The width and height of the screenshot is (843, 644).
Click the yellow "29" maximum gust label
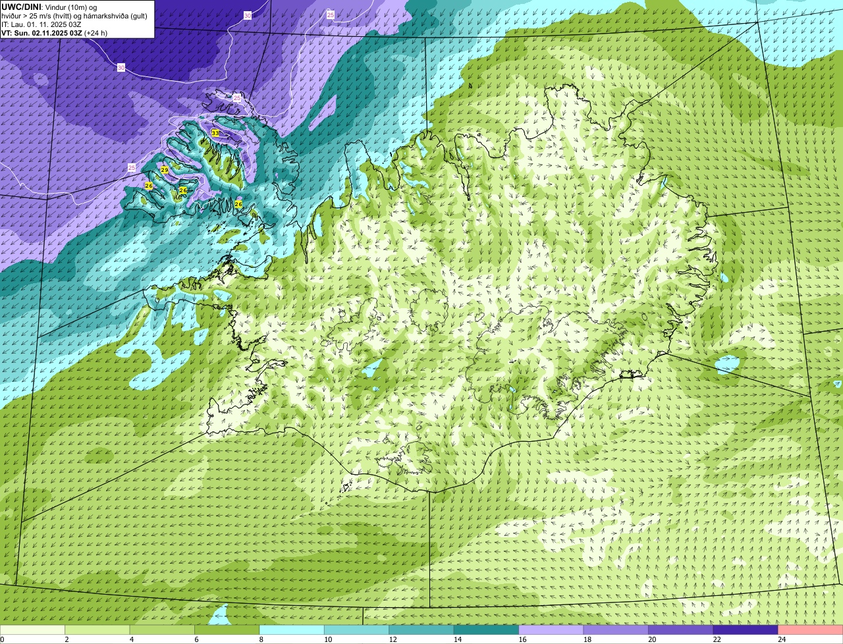click(x=165, y=170)
